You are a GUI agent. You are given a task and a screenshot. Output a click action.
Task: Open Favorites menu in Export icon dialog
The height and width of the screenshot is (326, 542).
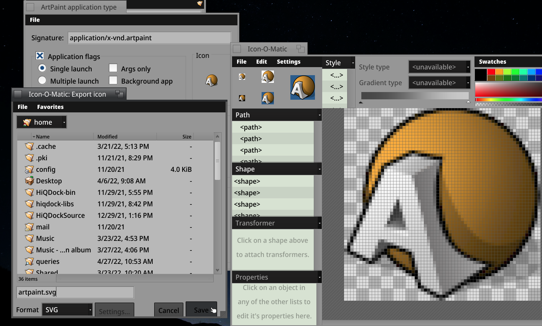pos(50,107)
